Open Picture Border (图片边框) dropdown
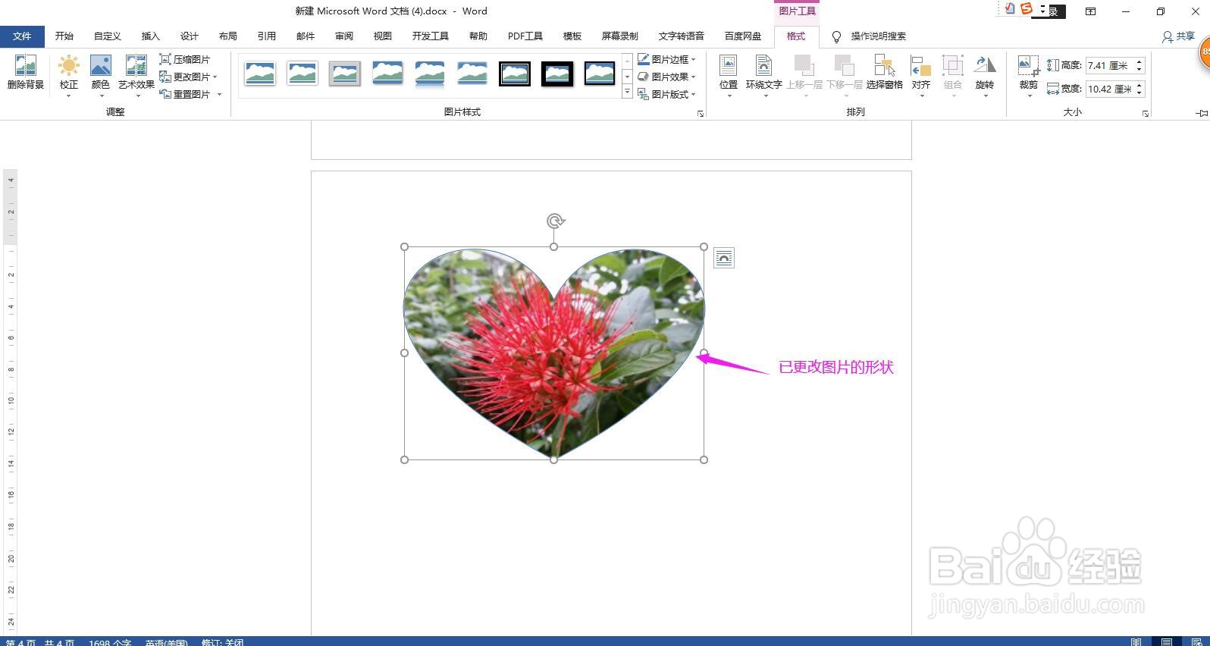 [x=666, y=59]
